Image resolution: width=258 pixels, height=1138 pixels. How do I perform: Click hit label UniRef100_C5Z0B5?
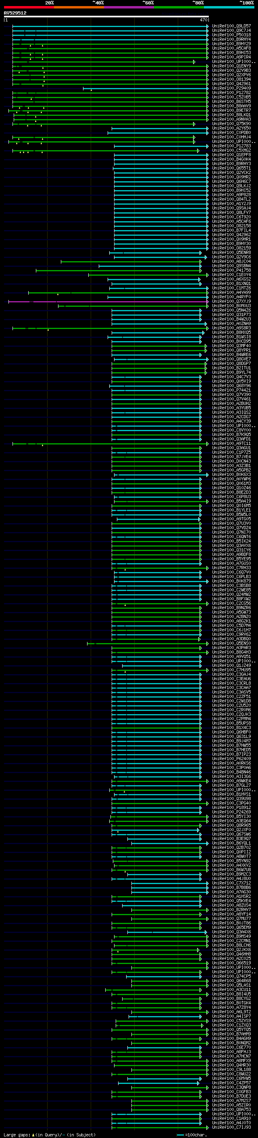(x=231, y=98)
